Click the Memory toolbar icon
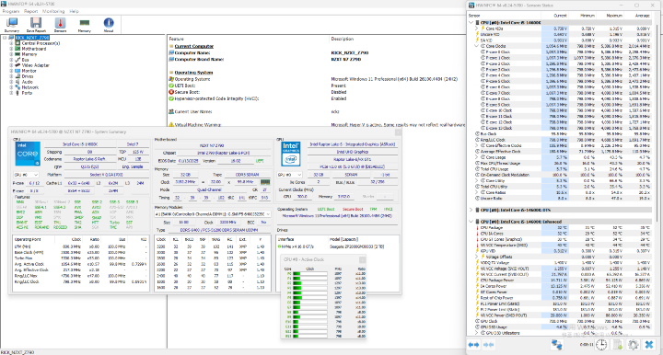The height and width of the screenshot is (355, 663). [x=84, y=25]
